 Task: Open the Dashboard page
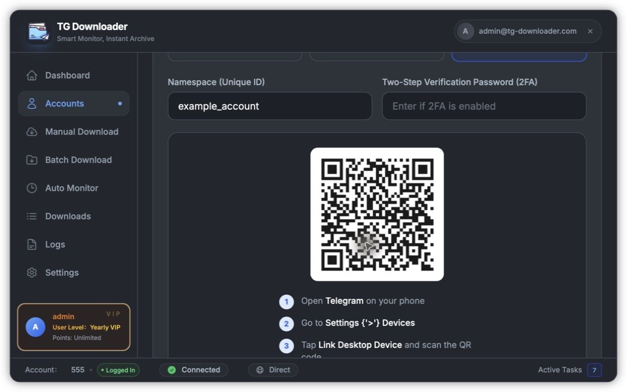tap(73, 75)
